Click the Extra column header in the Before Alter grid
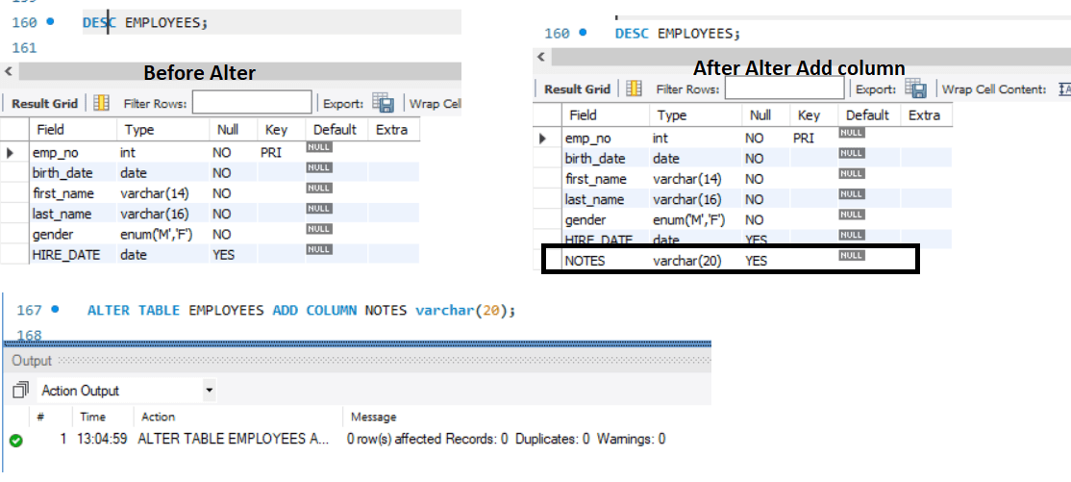The width and height of the screenshot is (1071, 482). coord(393,129)
